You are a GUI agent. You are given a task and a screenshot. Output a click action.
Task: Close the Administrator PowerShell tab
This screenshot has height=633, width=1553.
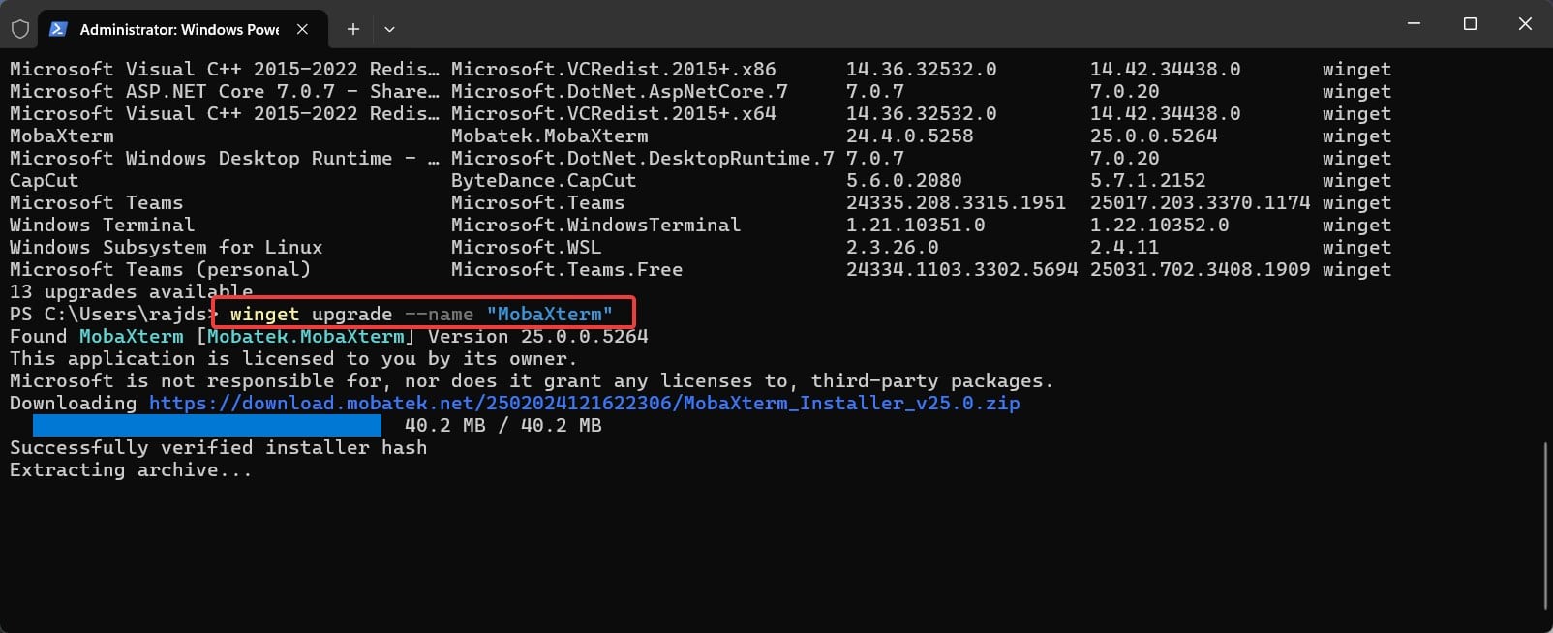click(301, 29)
